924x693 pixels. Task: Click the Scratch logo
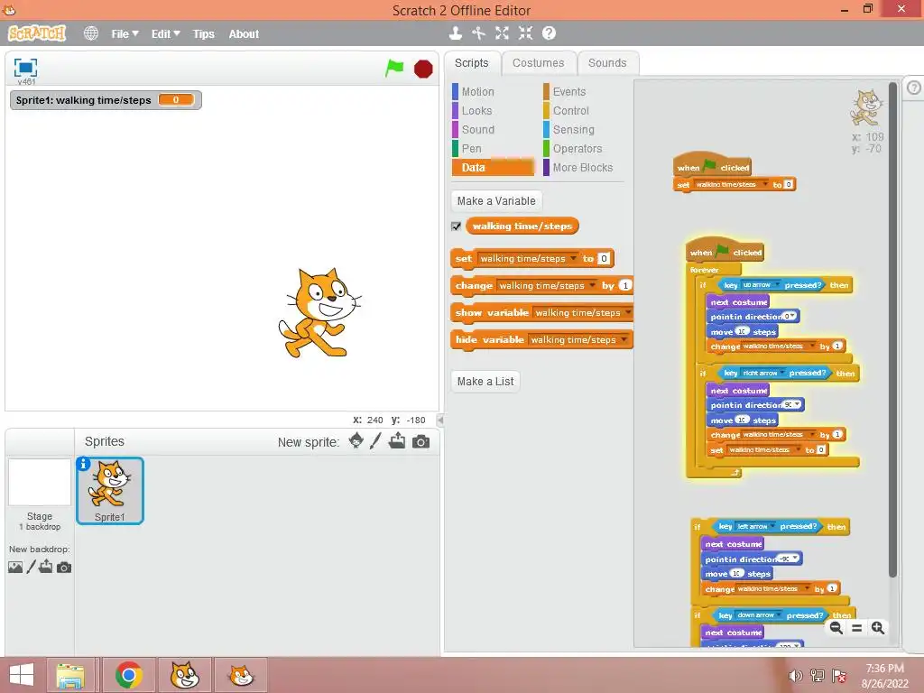[37, 33]
